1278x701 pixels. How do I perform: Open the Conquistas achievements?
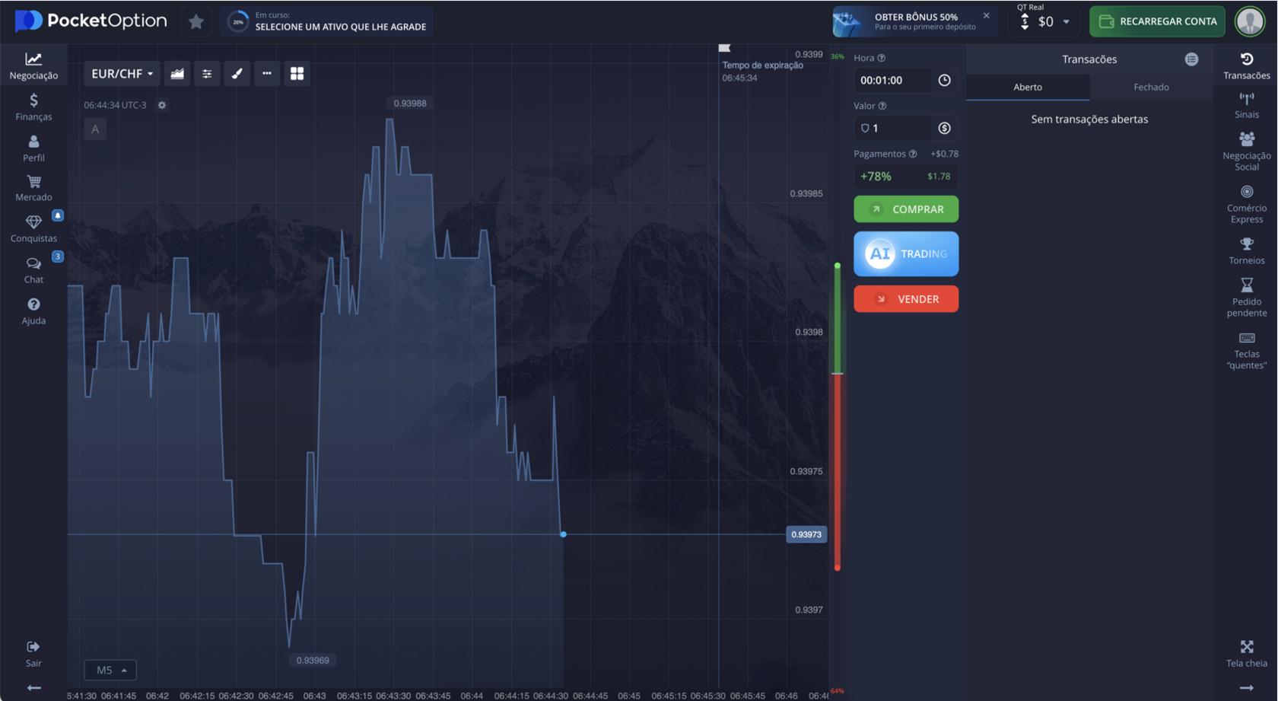(x=33, y=228)
